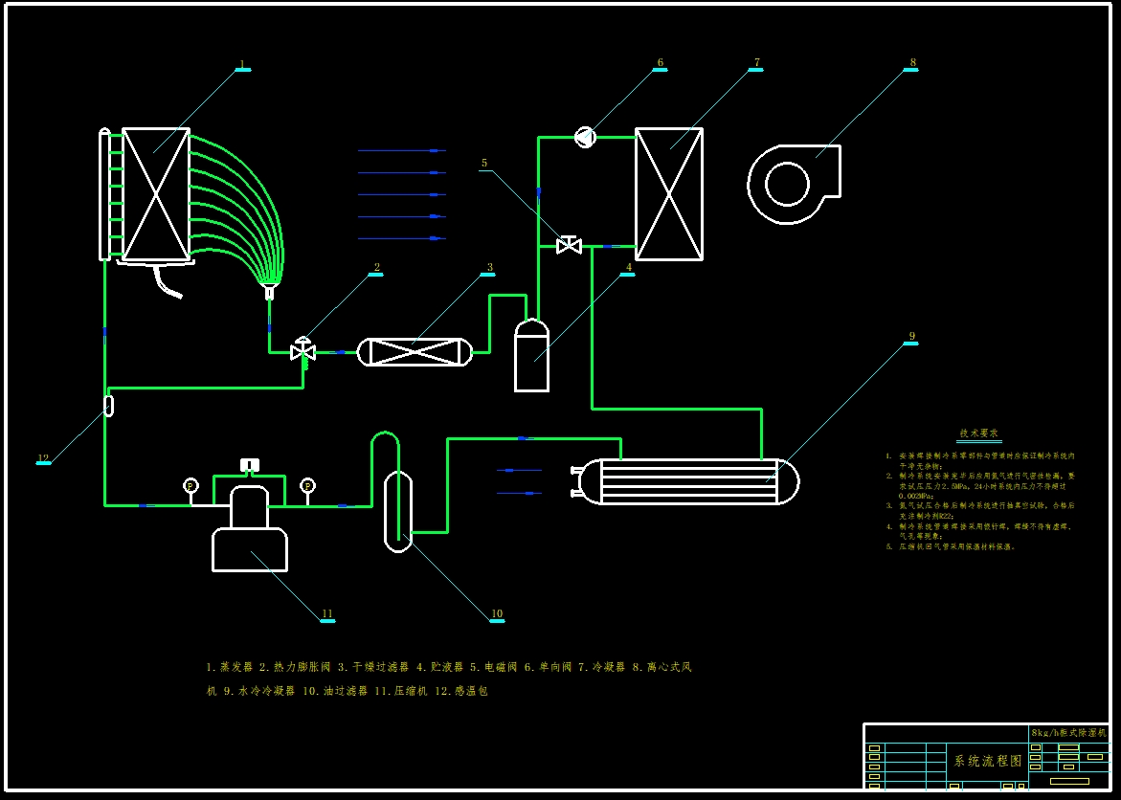Click leader number 3 label
Image resolution: width=1121 pixels, height=800 pixels.
[490, 267]
